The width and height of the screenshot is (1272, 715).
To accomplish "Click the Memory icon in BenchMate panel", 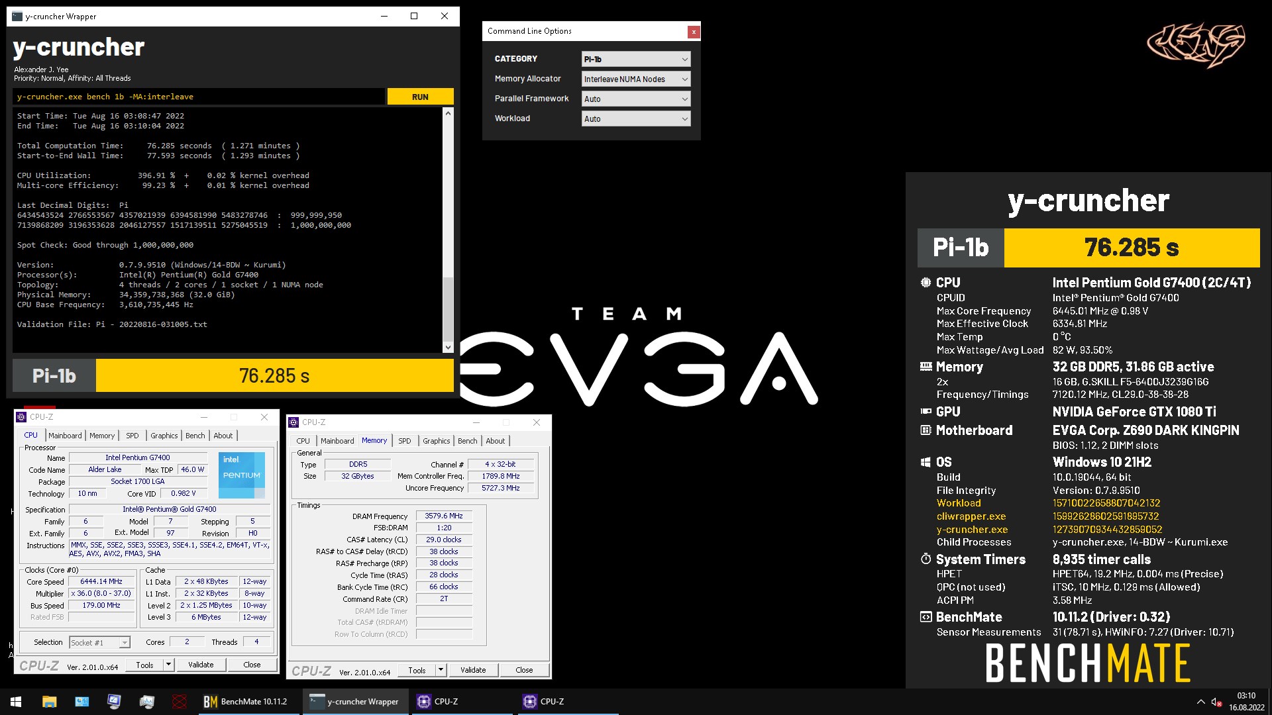I will (926, 366).
